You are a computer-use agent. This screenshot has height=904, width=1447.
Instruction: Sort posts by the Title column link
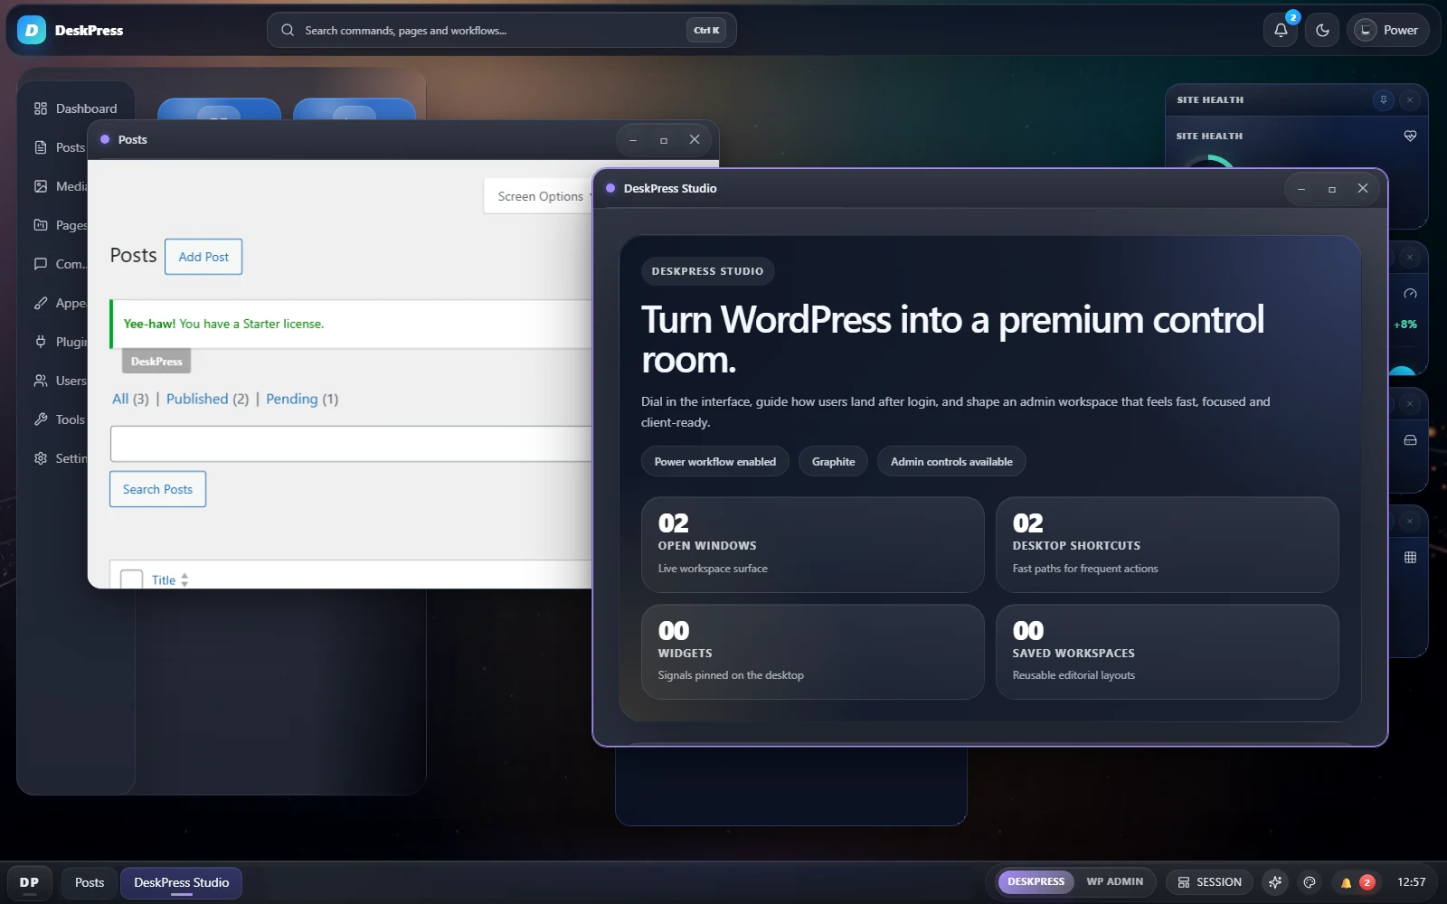pyautogui.click(x=164, y=580)
